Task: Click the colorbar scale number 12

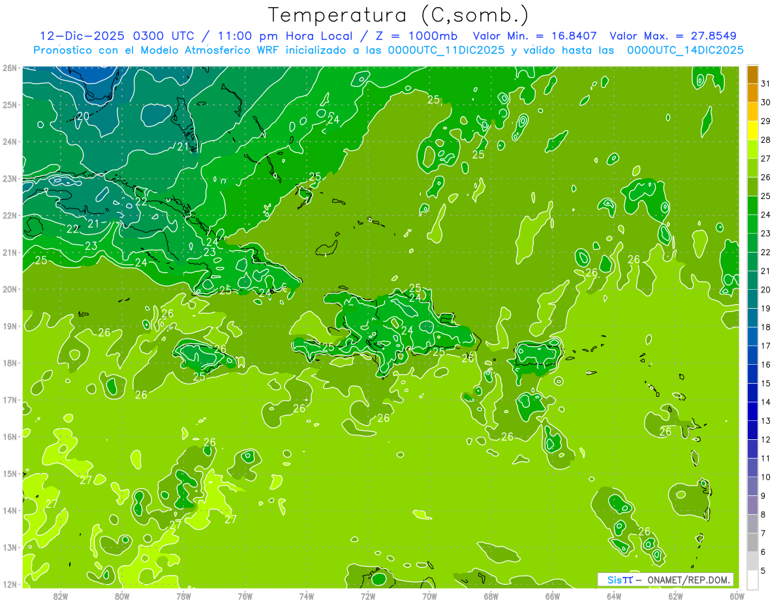Action: pos(766,439)
